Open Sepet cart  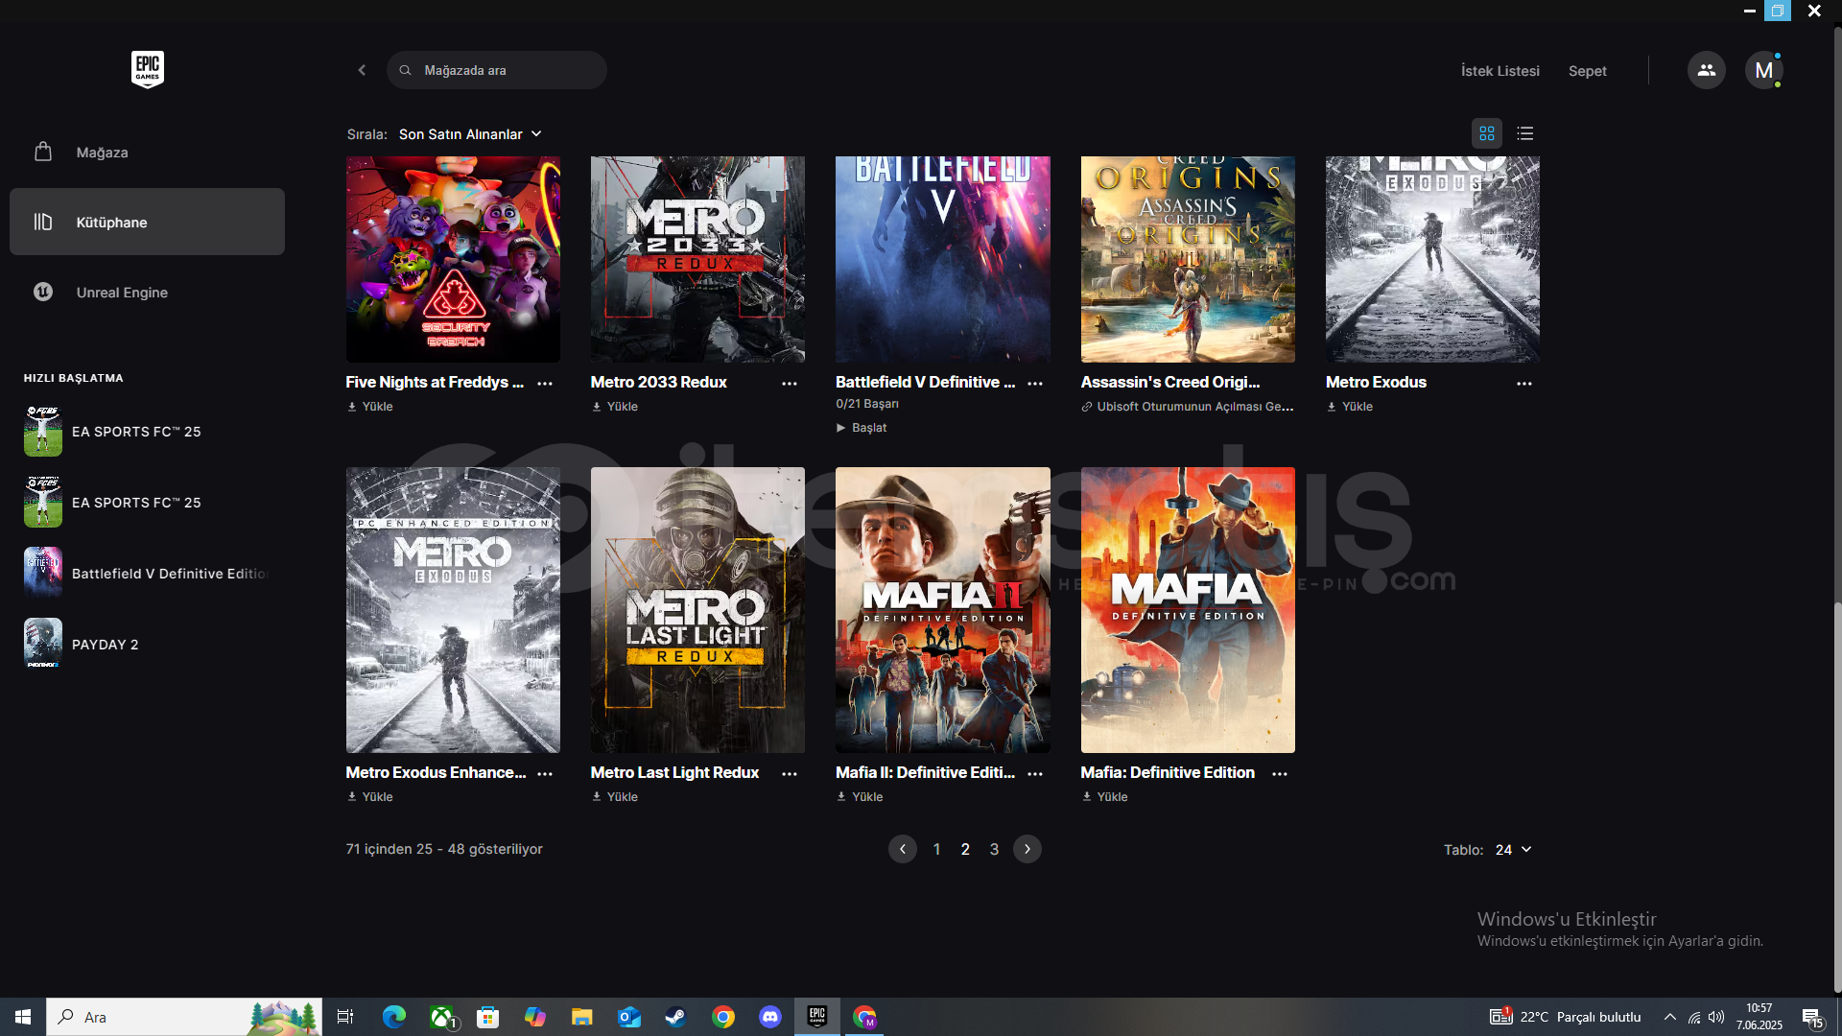click(1587, 71)
